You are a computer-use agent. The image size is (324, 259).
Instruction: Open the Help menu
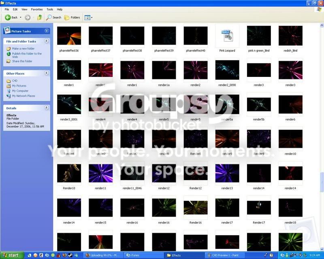pyautogui.click(x=60, y=9)
